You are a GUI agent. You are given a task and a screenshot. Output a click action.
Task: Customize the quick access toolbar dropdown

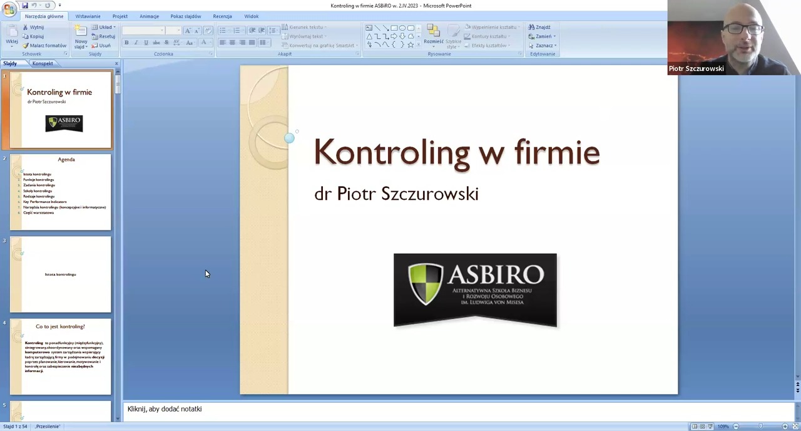coord(59,6)
